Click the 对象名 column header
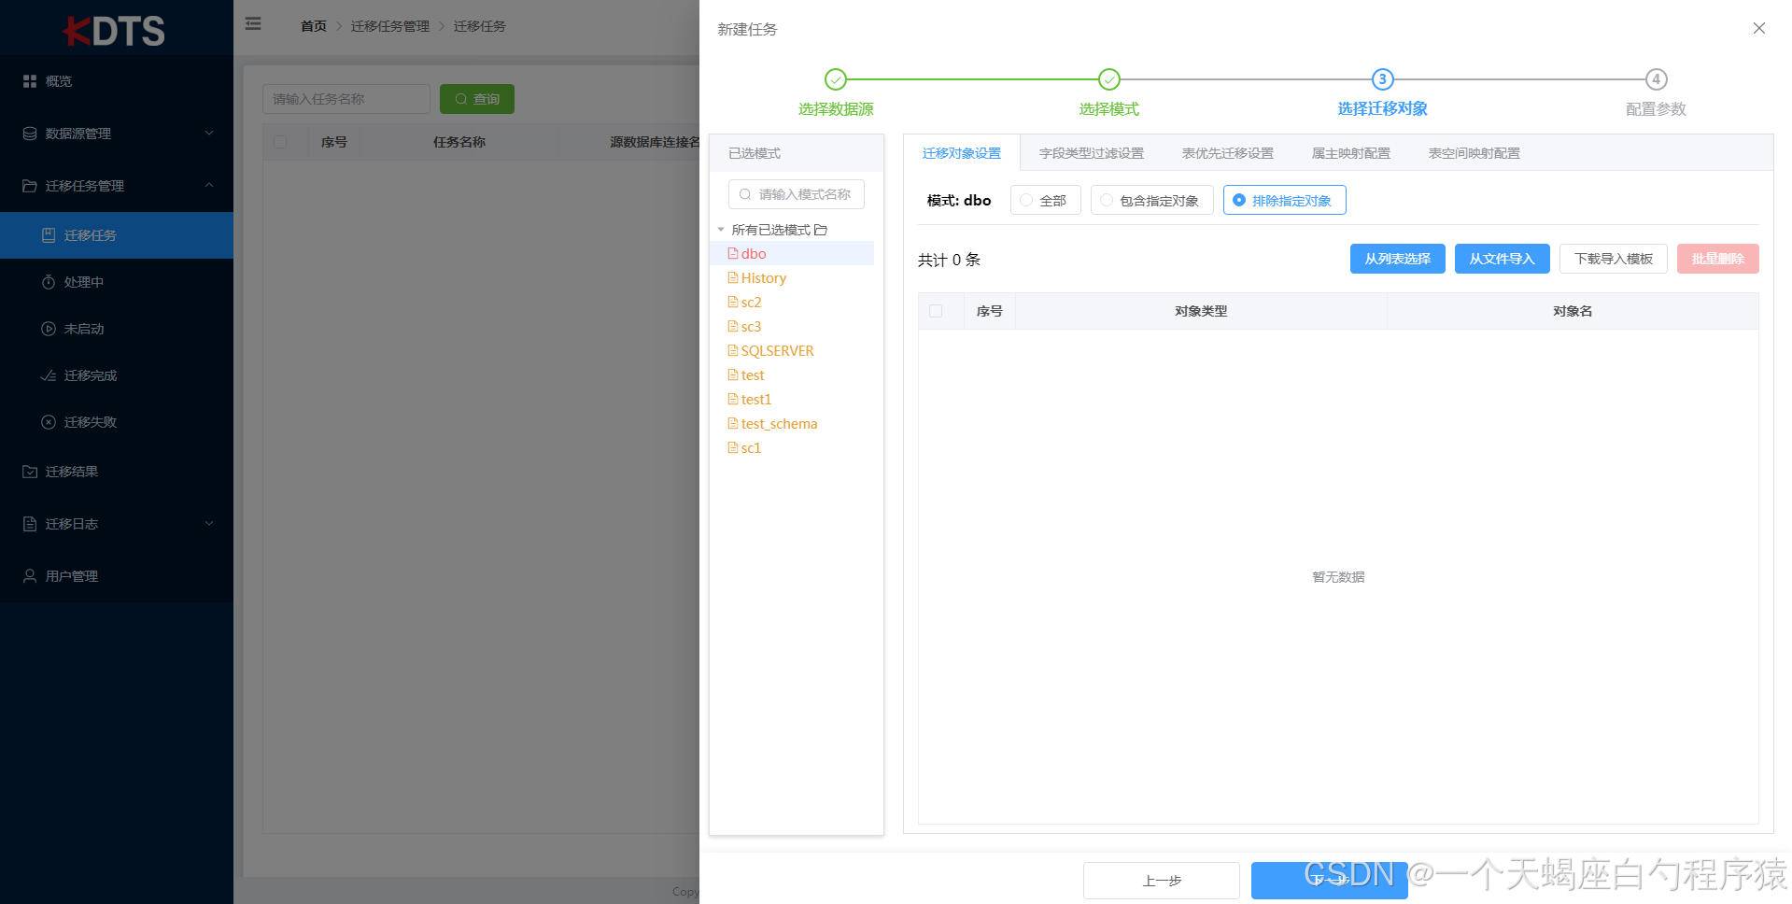Image resolution: width=1792 pixels, height=904 pixels. 1573,311
